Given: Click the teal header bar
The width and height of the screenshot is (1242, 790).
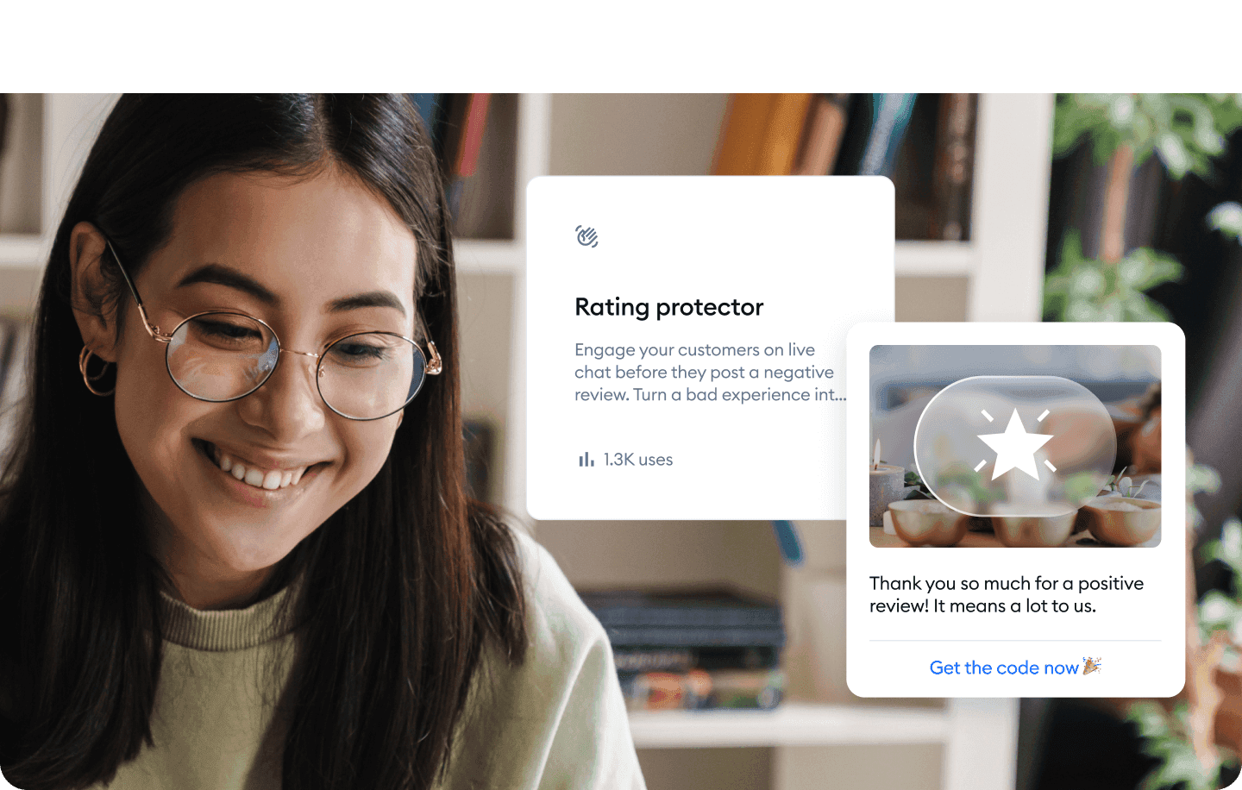Looking at the screenshot, I should 621,47.
